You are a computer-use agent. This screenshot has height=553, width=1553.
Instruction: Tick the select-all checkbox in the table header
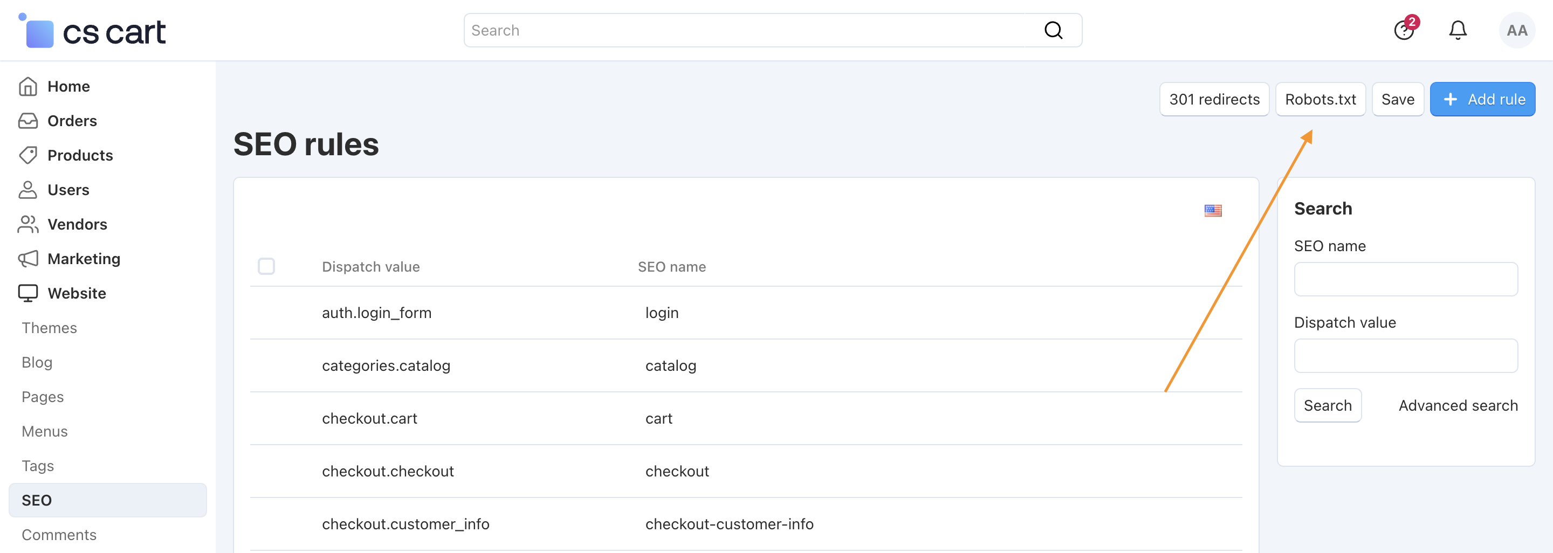tap(266, 266)
